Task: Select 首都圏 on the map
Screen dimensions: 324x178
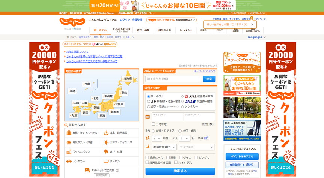Action: (x=115, y=112)
